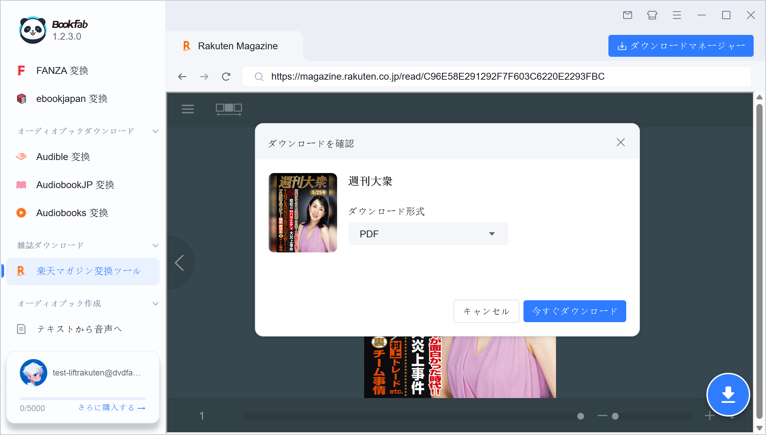Click the test-liftrakuten account email

click(97, 373)
